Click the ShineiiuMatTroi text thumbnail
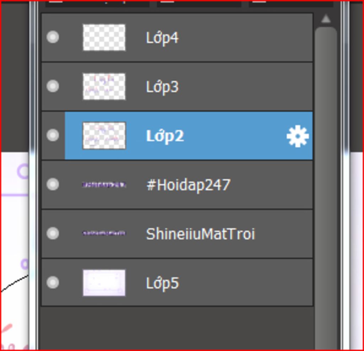The image size is (364, 351). (104, 233)
